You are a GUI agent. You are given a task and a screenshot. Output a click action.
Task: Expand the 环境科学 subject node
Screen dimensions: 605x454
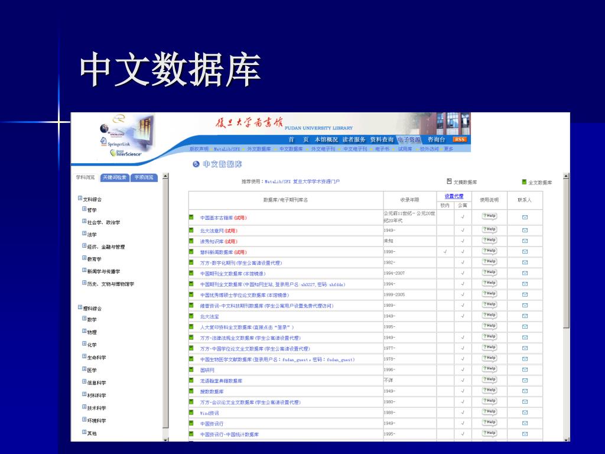[84, 420]
